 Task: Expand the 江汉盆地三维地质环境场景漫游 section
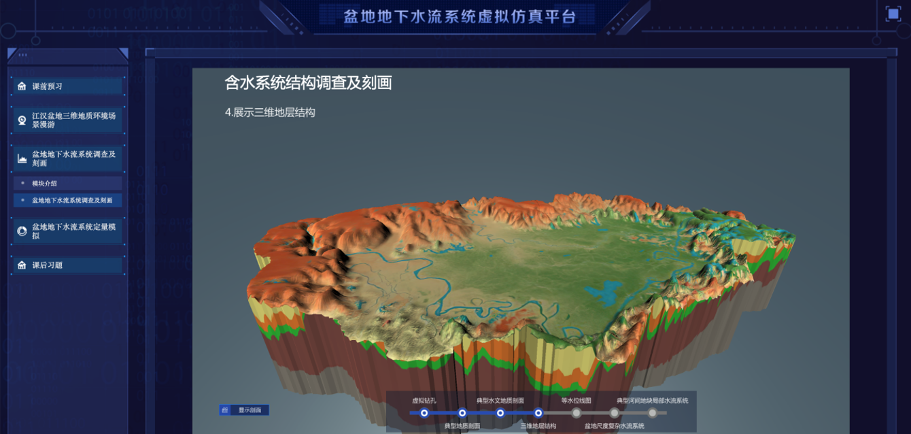tap(73, 120)
